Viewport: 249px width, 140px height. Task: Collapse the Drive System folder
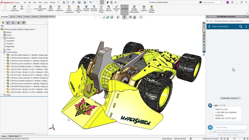click(2, 52)
